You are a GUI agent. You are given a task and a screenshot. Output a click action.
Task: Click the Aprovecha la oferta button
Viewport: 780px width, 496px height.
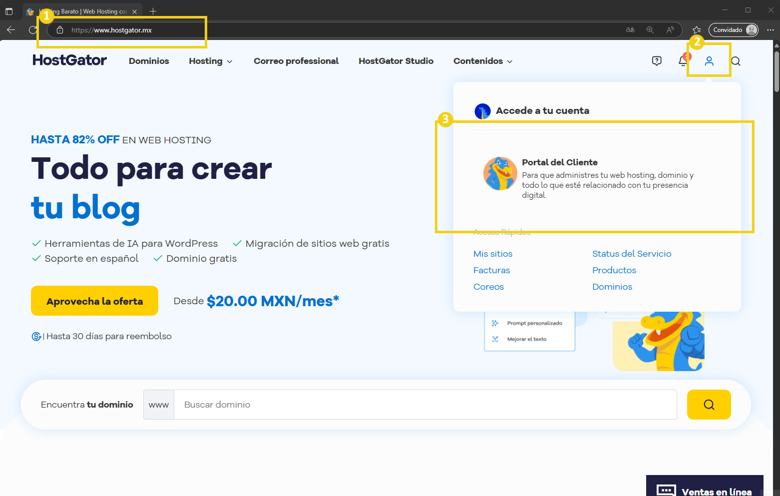(94, 301)
